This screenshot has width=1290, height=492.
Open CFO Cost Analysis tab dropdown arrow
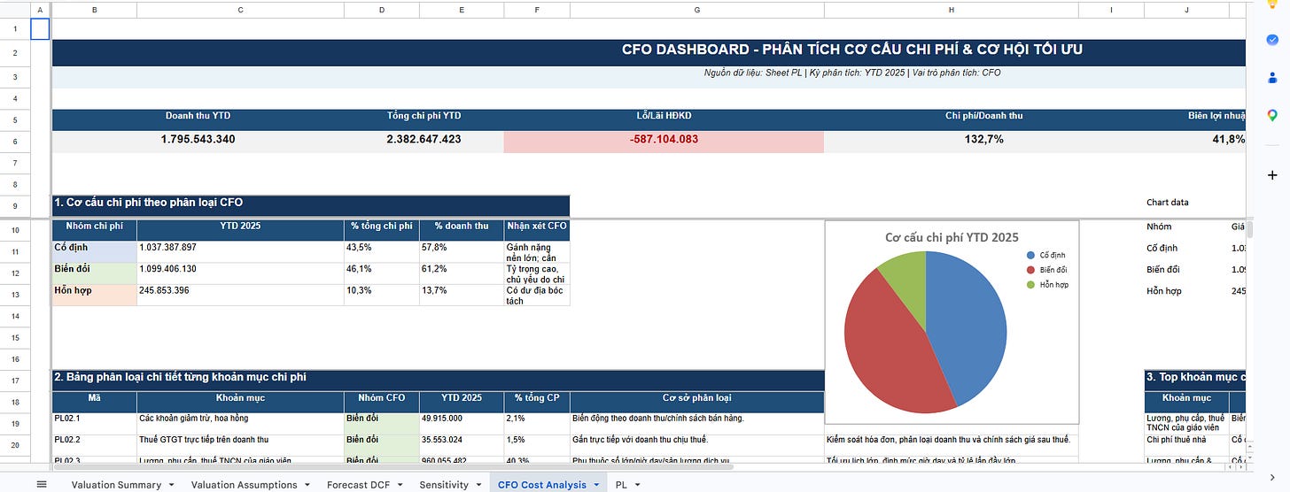pyautogui.click(x=596, y=485)
